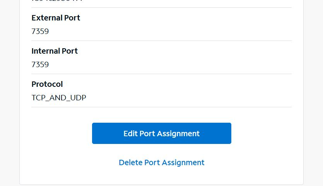Click the gap between Edit button and Delete link
The height and width of the screenshot is (186, 323).
tap(161, 150)
